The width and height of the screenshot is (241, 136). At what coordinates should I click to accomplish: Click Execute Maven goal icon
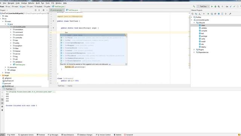click(212, 14)
